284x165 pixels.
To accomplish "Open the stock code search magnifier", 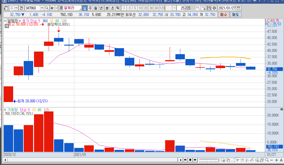I will 47,8.
